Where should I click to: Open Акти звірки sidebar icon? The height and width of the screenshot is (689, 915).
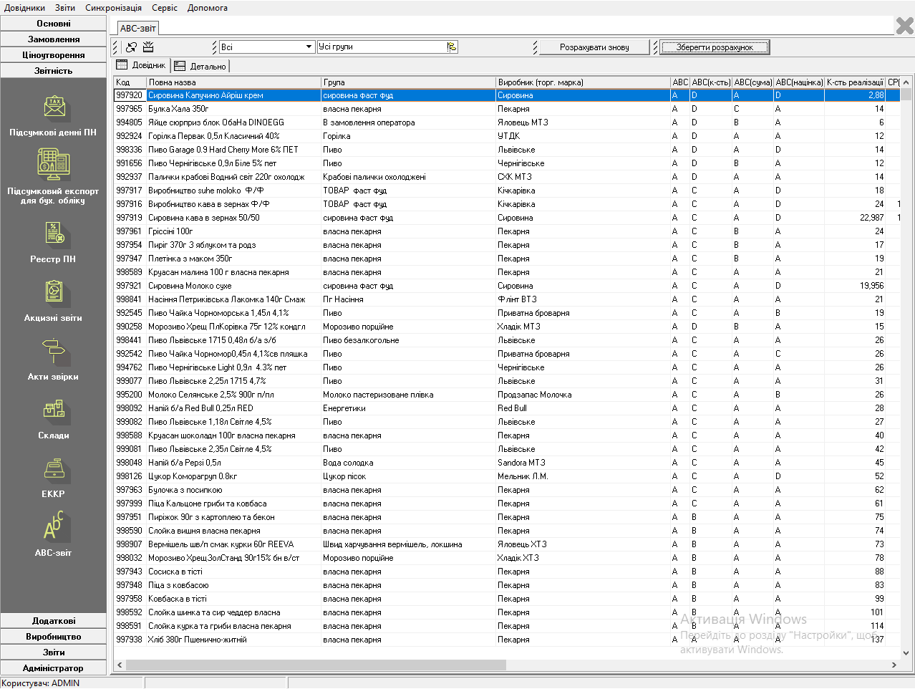point(54,351)
